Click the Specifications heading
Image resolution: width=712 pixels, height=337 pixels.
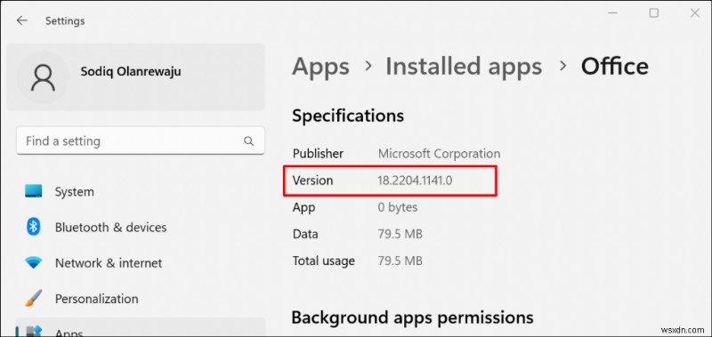(348, 116)
